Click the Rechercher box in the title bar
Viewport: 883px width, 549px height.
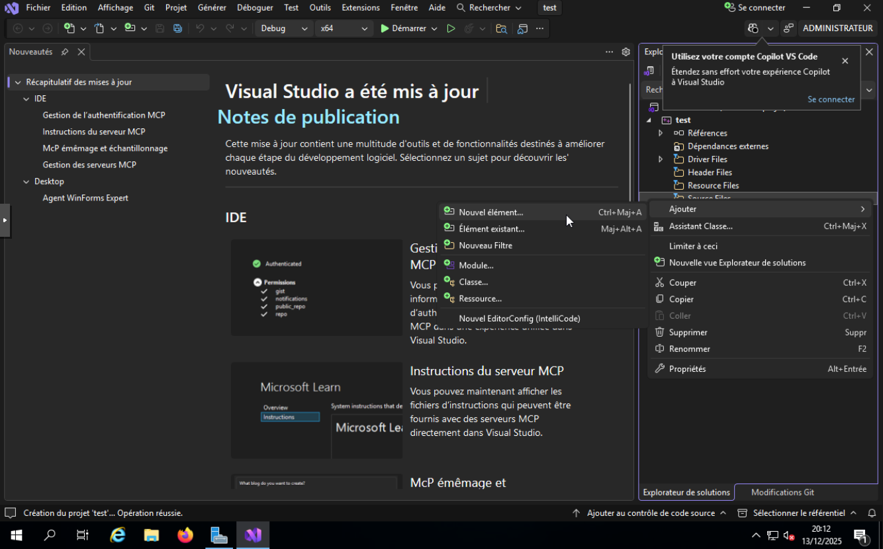pyautogui.click(x=488, y=8)
